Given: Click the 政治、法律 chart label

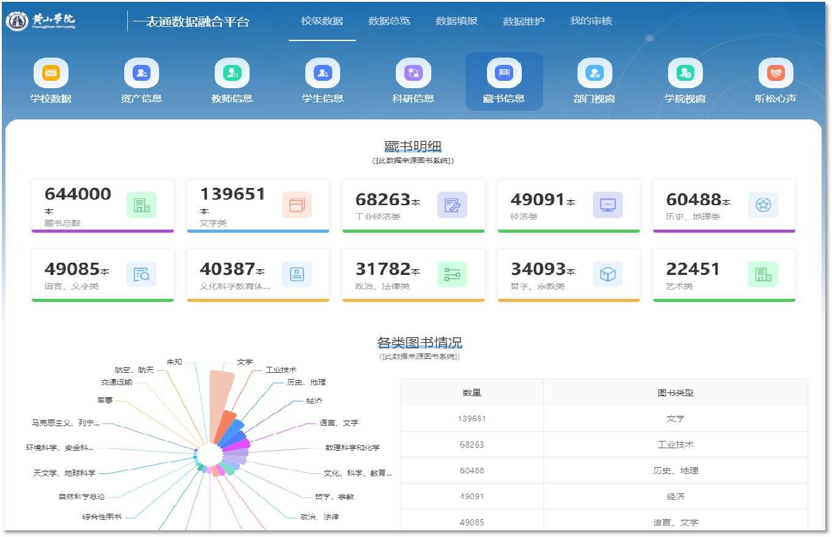Looking at the screenshot, I should tap(319, 517).
